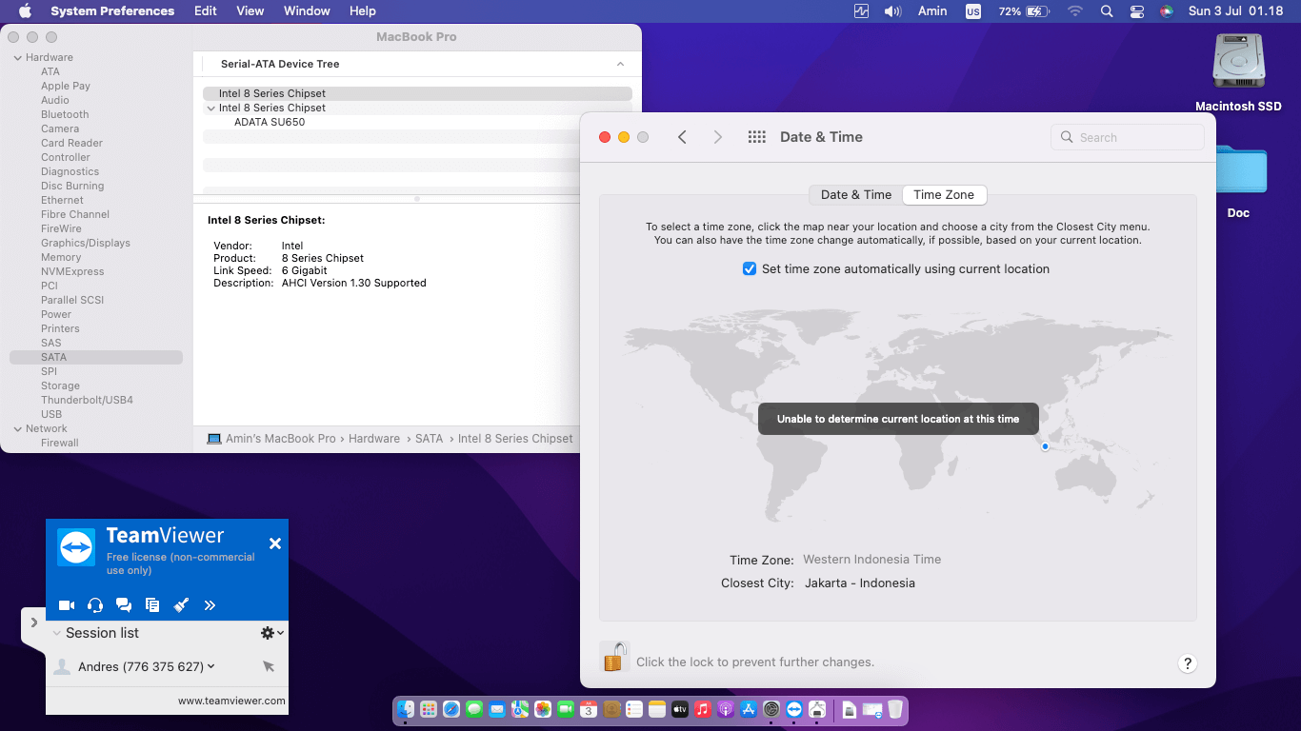Open Trash in the Dock
The width and height of the screenshot is (1301, 731).
pos(895,709)
